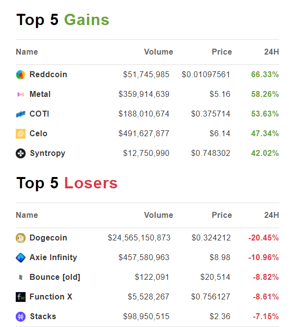295x327 pixels.
Task: Click Dogecoin's -20.45% loss value
Action: tap(264, 238)
